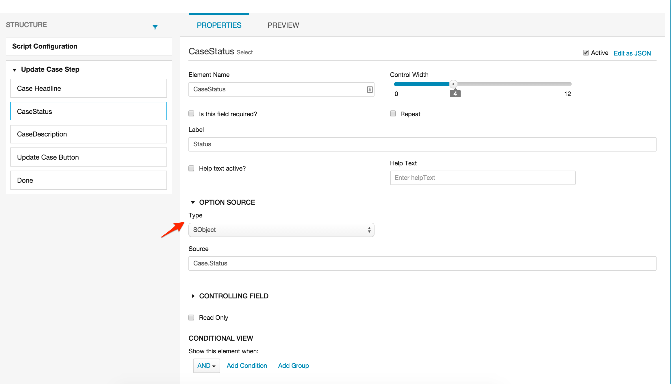Collapse the Update Case Step tree
The height and width of the screenshot is (384, 671).
14,70
